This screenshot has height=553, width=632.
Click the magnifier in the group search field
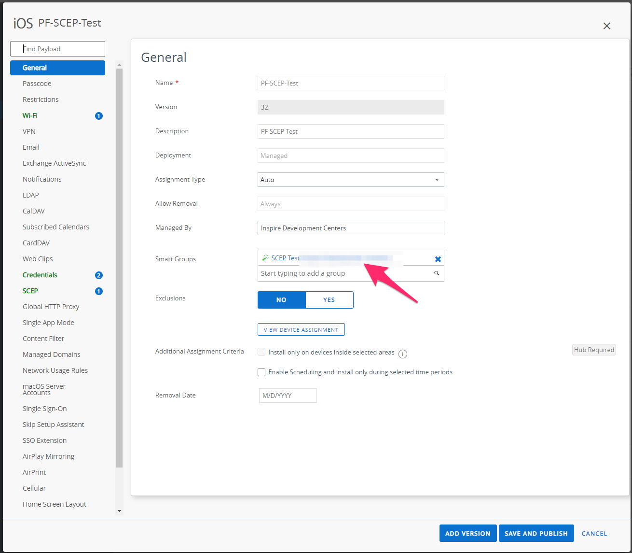tap(437, 273)
